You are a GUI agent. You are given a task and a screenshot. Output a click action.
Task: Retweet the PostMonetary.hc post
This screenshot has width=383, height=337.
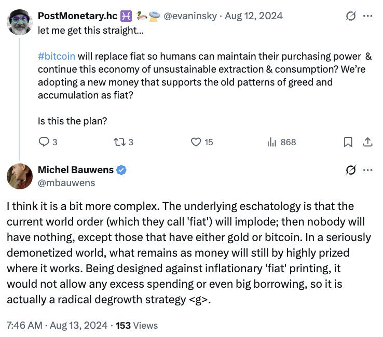pyautogui.click(x=120, y=142)
